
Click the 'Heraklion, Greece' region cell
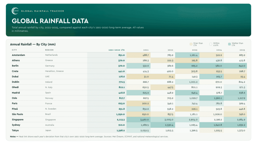tap(54, 71)
